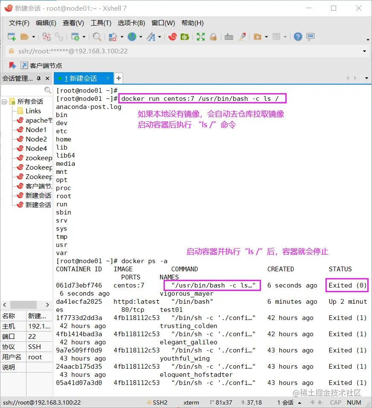Click the color scheme toolbar icon
This screenshot has width=372, height=408.
click(113, 37)
